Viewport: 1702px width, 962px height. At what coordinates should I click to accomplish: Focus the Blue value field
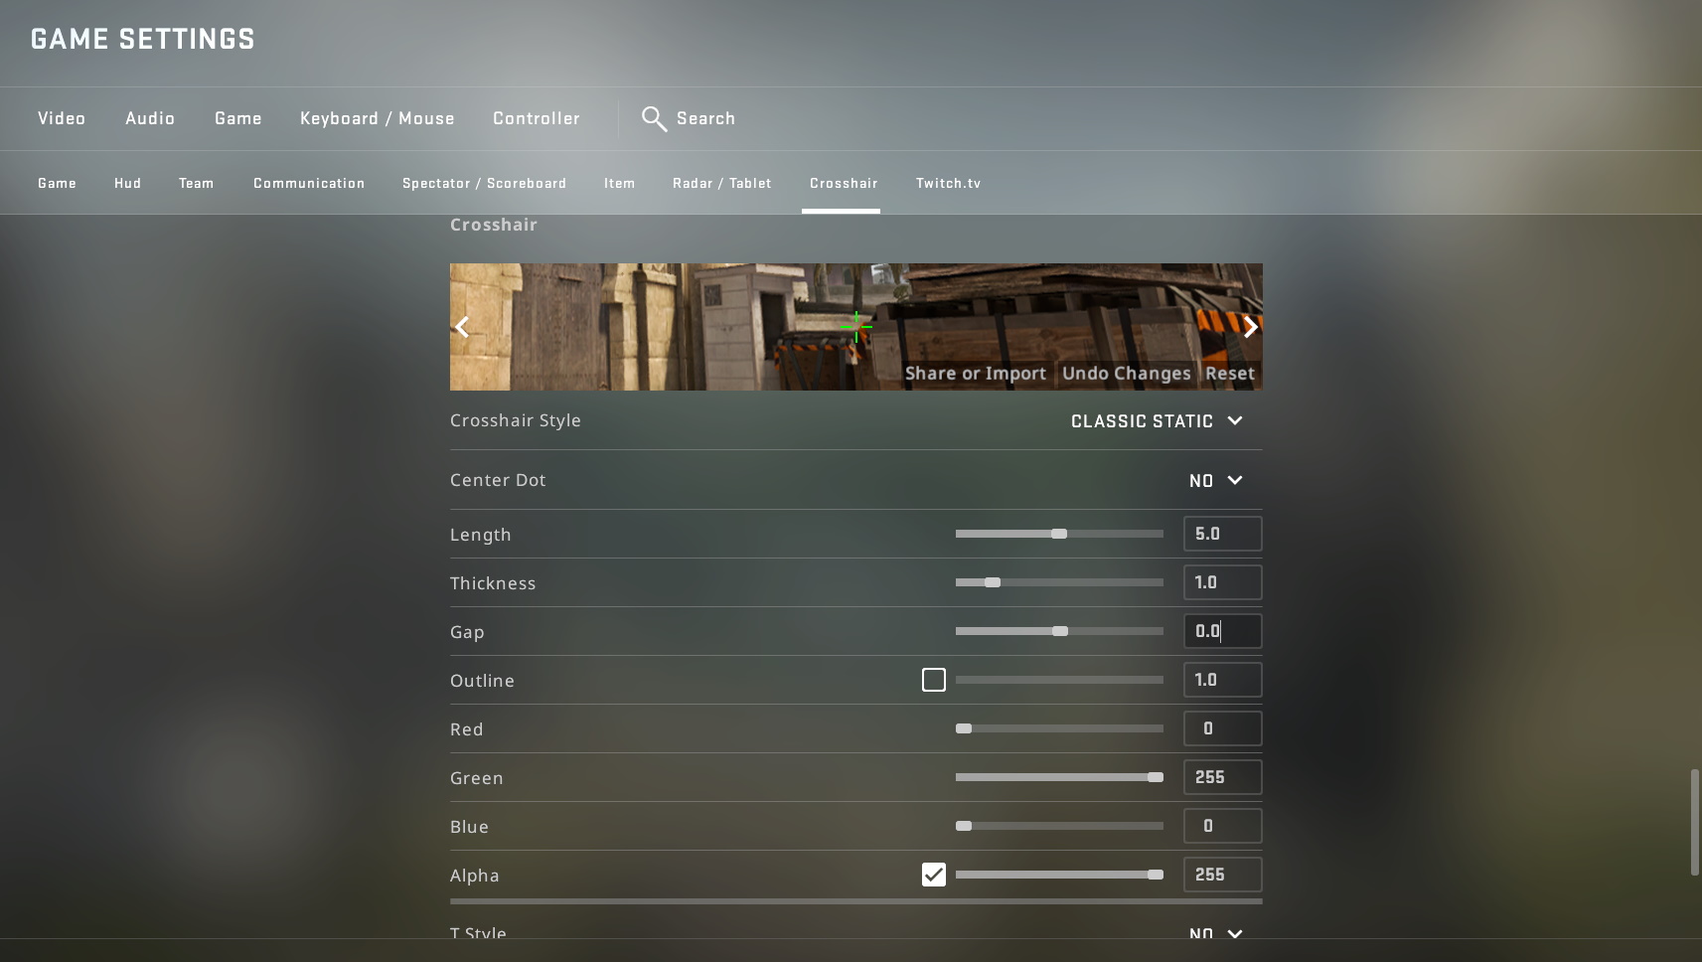(x=1223, y=826)
